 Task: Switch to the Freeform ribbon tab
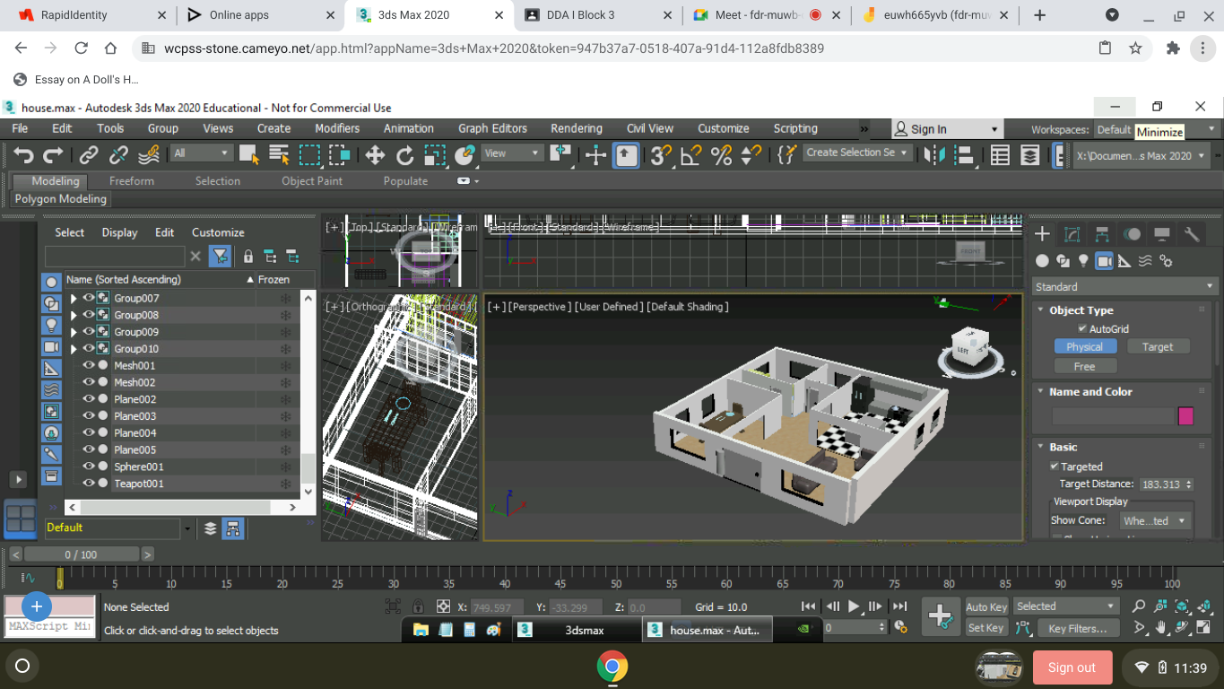131,180
